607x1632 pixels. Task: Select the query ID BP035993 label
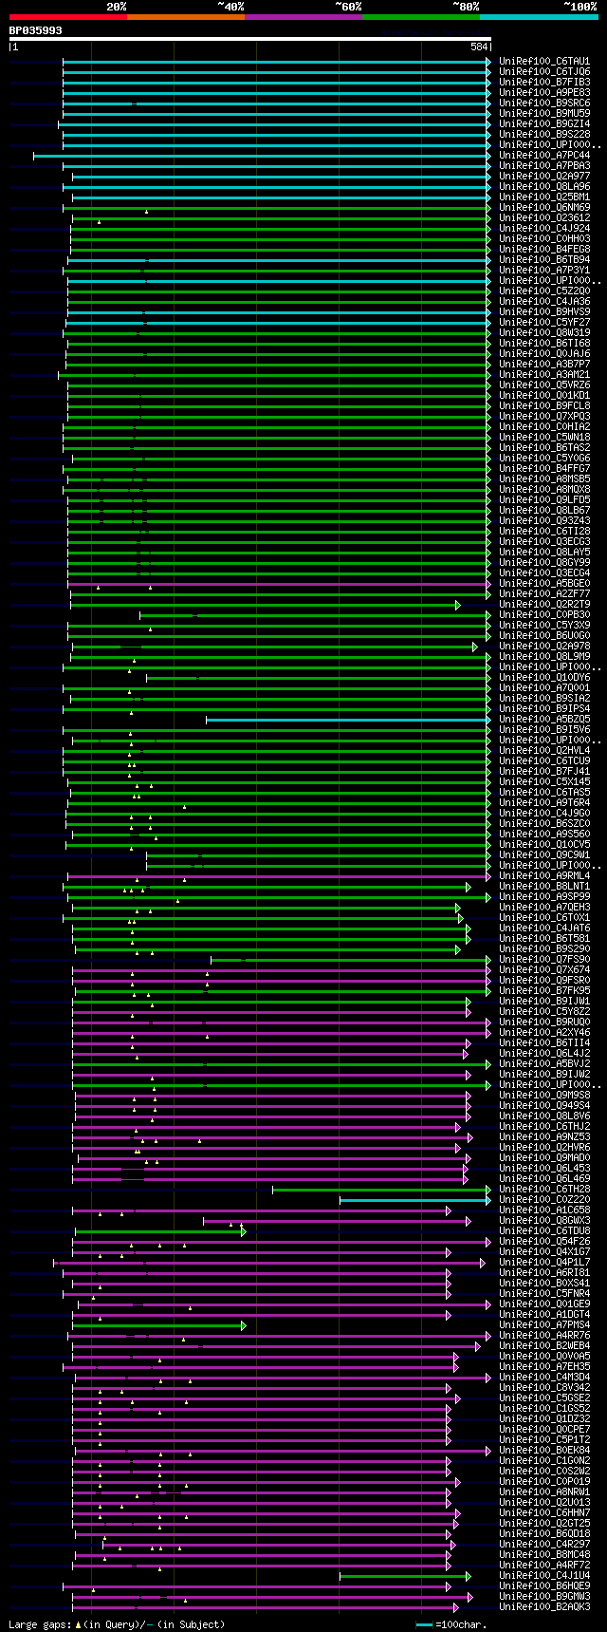(36, 30)
